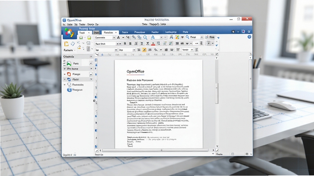
Task: Click the orange curved arrow icon below clipboard row
Action: point(79,47)
